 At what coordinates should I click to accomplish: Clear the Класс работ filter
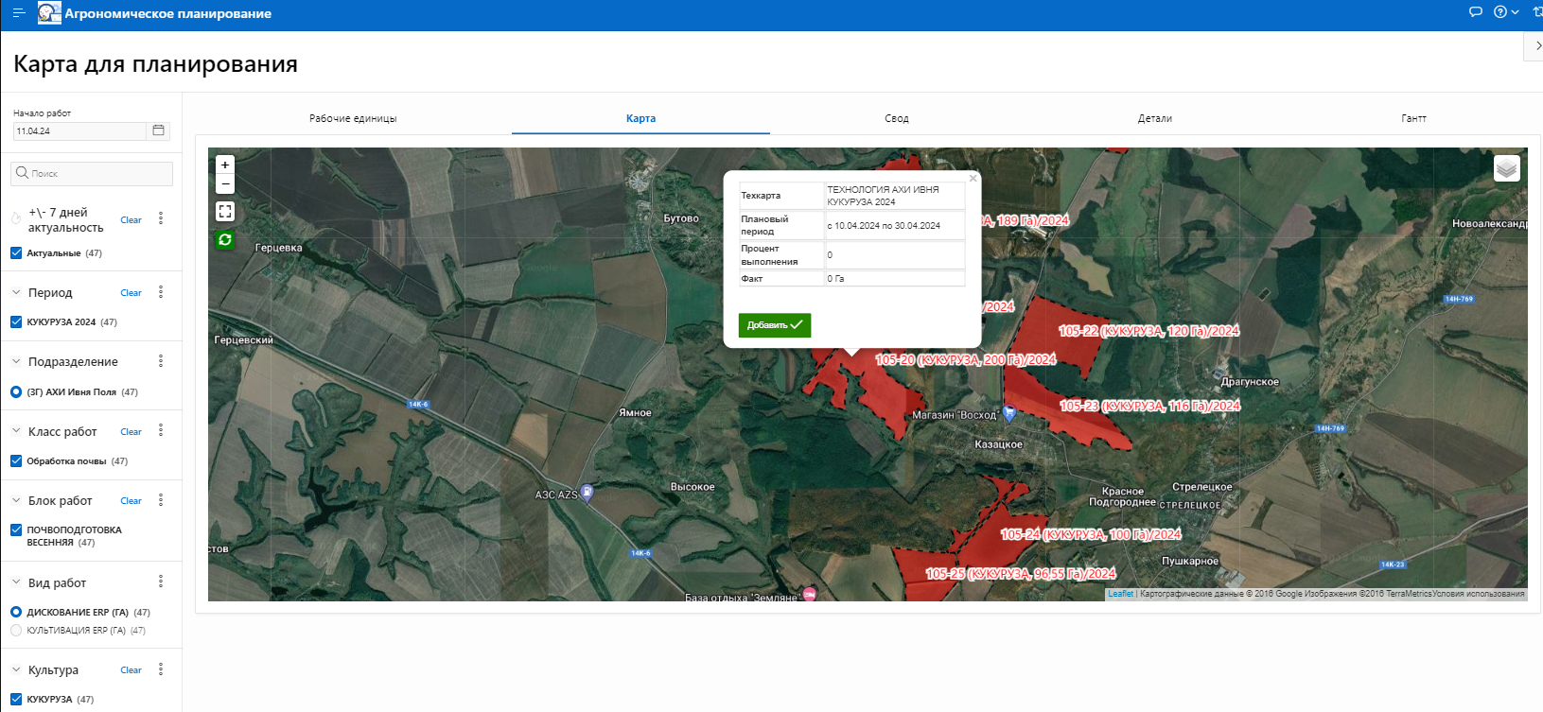pyautogui.click(x=131, y=432)
